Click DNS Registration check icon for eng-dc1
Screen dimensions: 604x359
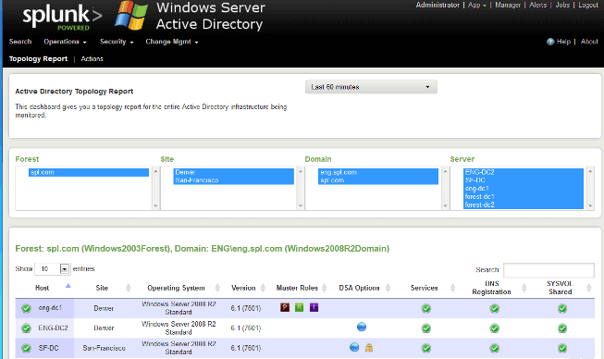[x=495, y=308]
